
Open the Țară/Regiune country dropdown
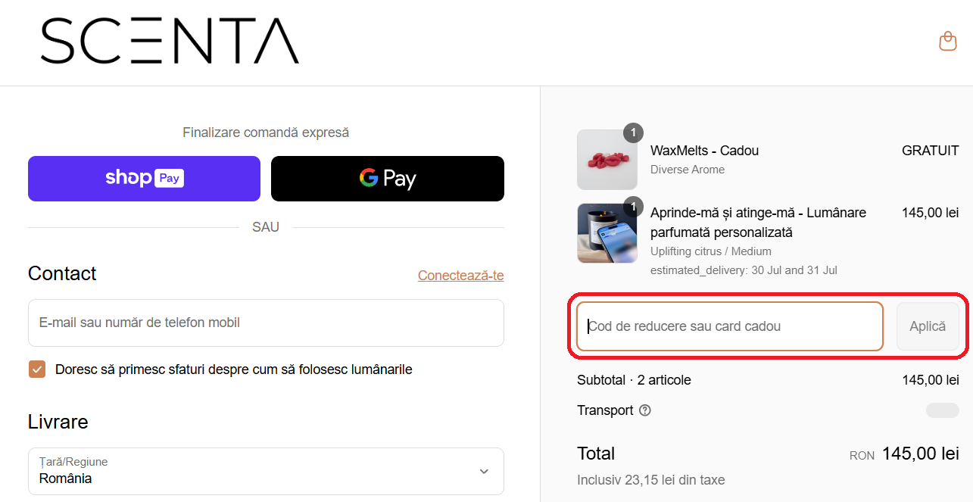pos(266,471)
